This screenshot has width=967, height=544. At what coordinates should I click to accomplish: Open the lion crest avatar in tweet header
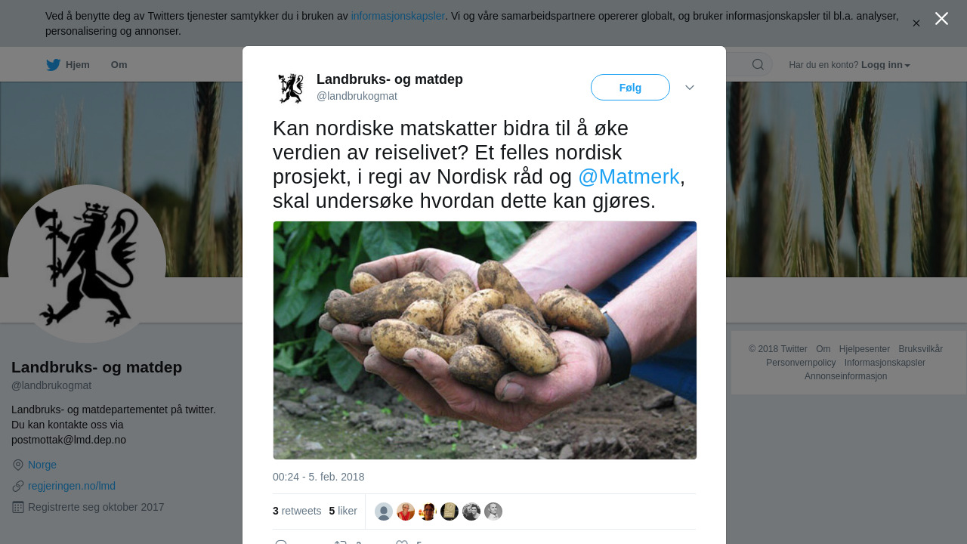coord(290,88)
